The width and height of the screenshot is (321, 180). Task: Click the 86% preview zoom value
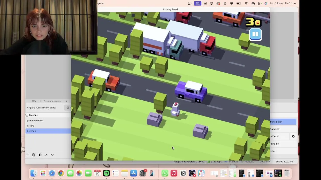(x=34, y=101)
